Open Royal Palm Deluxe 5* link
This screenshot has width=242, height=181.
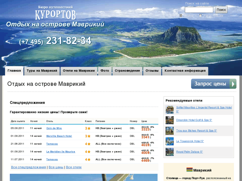[x=189, y=152]
